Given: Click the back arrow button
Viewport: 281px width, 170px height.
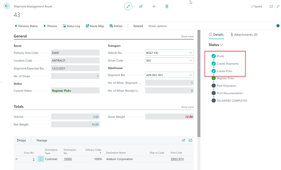Looking at the screenshot, I should click(x=7, y=6).
